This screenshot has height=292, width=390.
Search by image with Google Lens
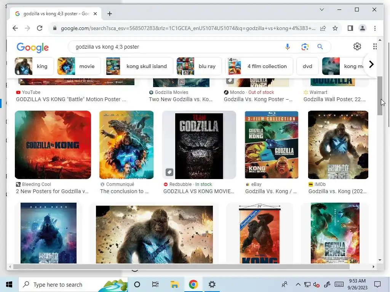[x=305, y=47]
